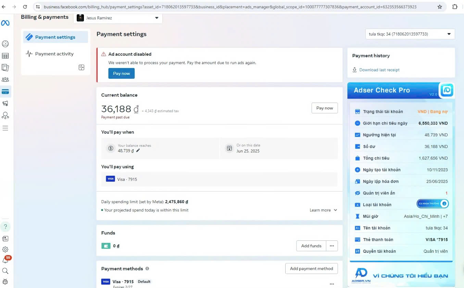Open the ads reporting pages icon

tap(5, 68)
